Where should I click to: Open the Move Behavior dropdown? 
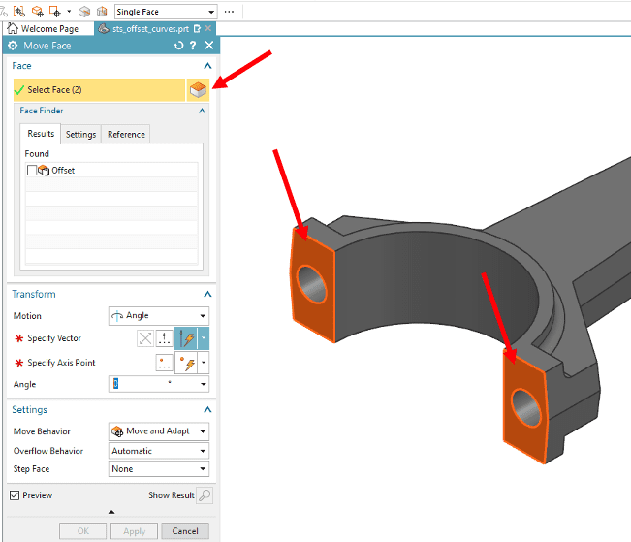point(159,431)
